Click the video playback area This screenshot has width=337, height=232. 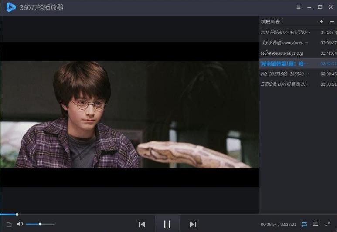129,114
